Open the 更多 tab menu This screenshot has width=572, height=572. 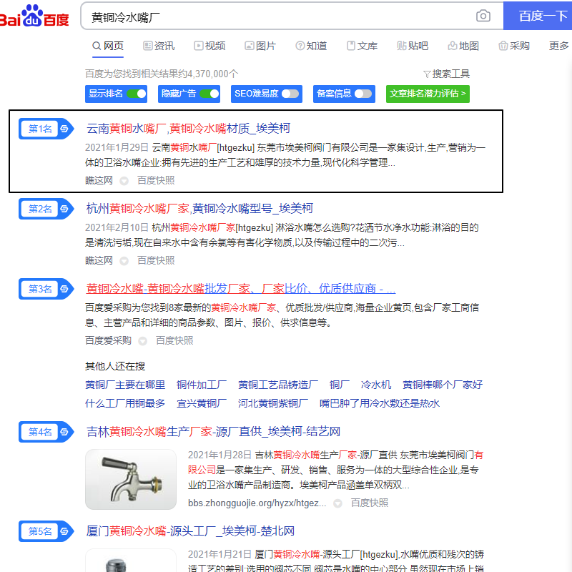pos(559,46)
